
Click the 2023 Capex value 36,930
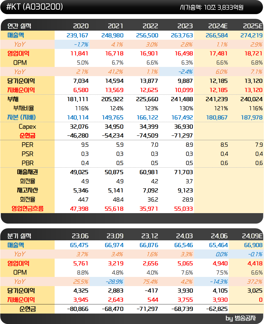(x=183, y=127)
